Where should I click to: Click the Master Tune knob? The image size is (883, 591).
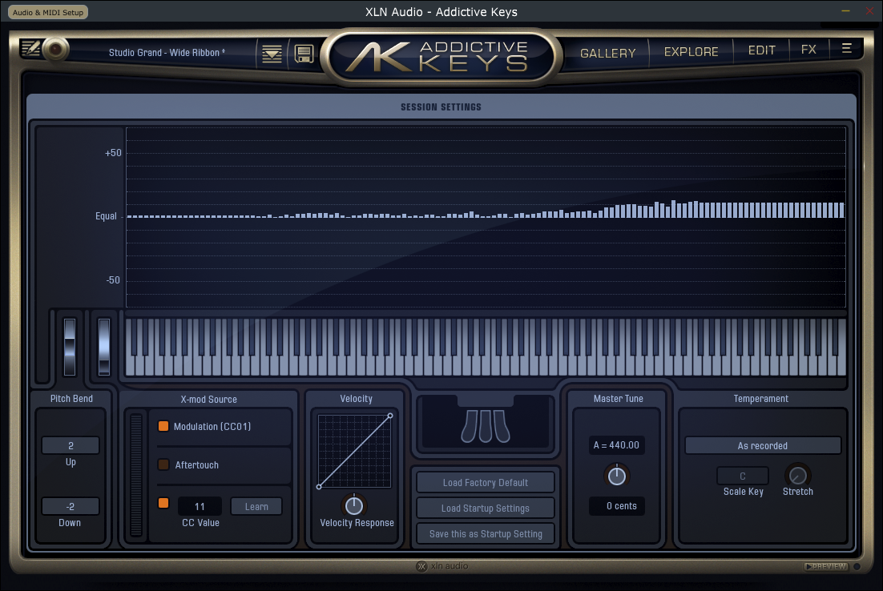617,476
